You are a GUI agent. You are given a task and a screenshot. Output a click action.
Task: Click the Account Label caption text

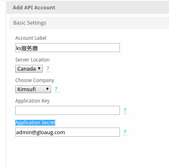31,38
